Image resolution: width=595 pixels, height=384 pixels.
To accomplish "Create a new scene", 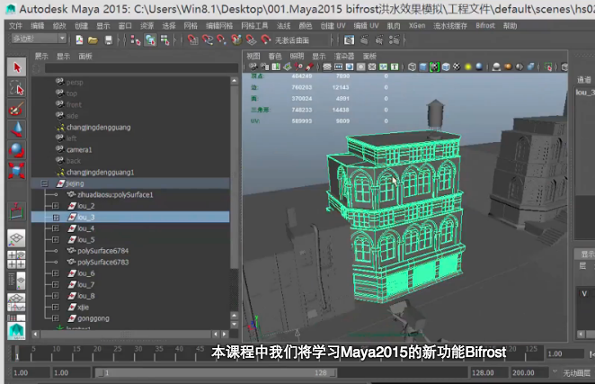I will pyautogui.click(x=79, y=40).
